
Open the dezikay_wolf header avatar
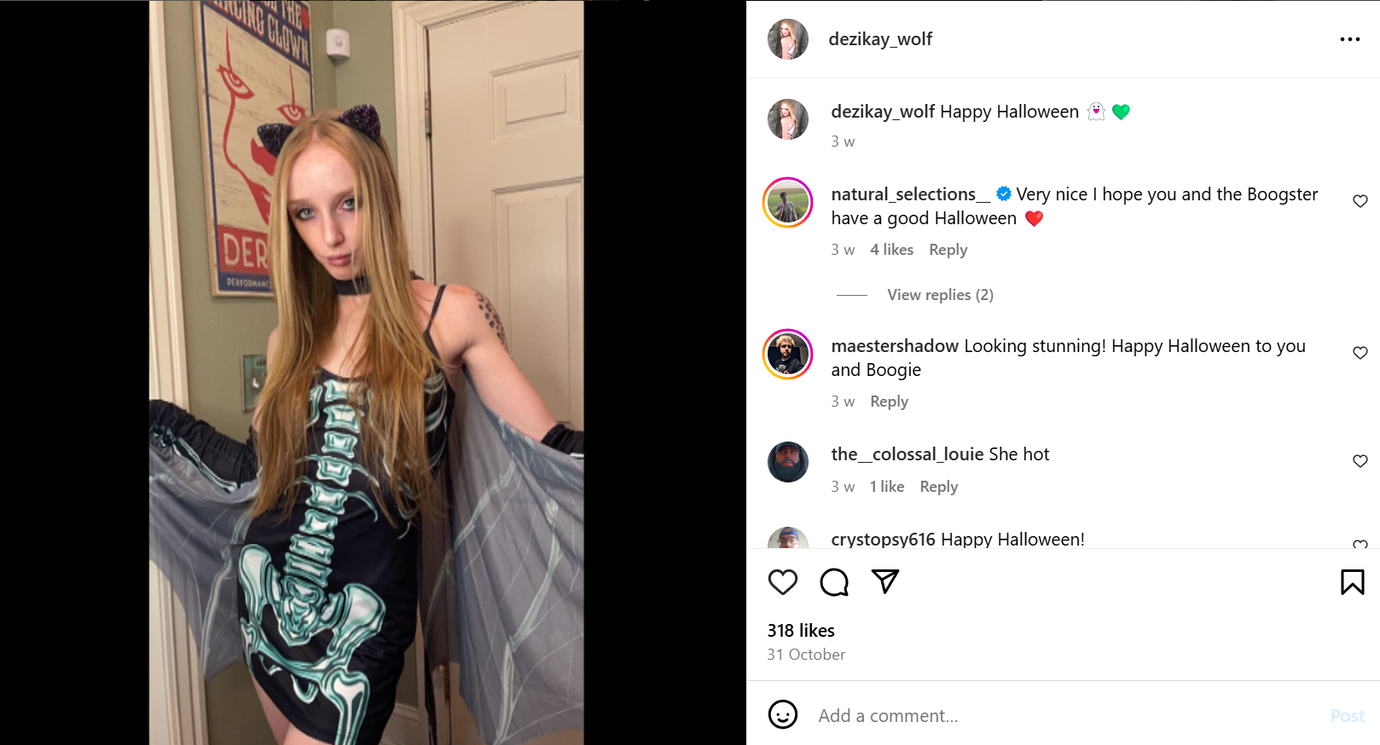[x=787, y=39]
